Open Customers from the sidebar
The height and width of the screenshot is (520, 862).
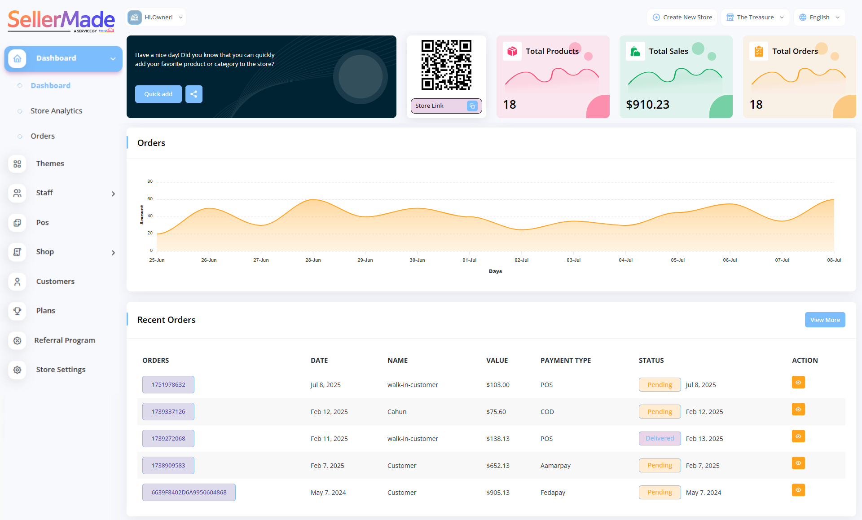[x=55, y=282]
